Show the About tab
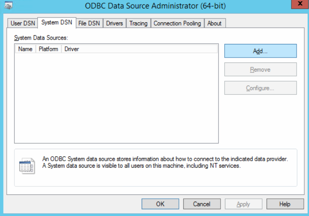Image resolution: width=309 pixels, height=216 pixels. click(x=215, y=23)
